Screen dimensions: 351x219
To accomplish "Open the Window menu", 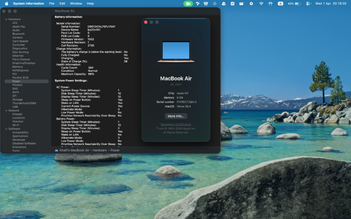I will pos(76,3).
